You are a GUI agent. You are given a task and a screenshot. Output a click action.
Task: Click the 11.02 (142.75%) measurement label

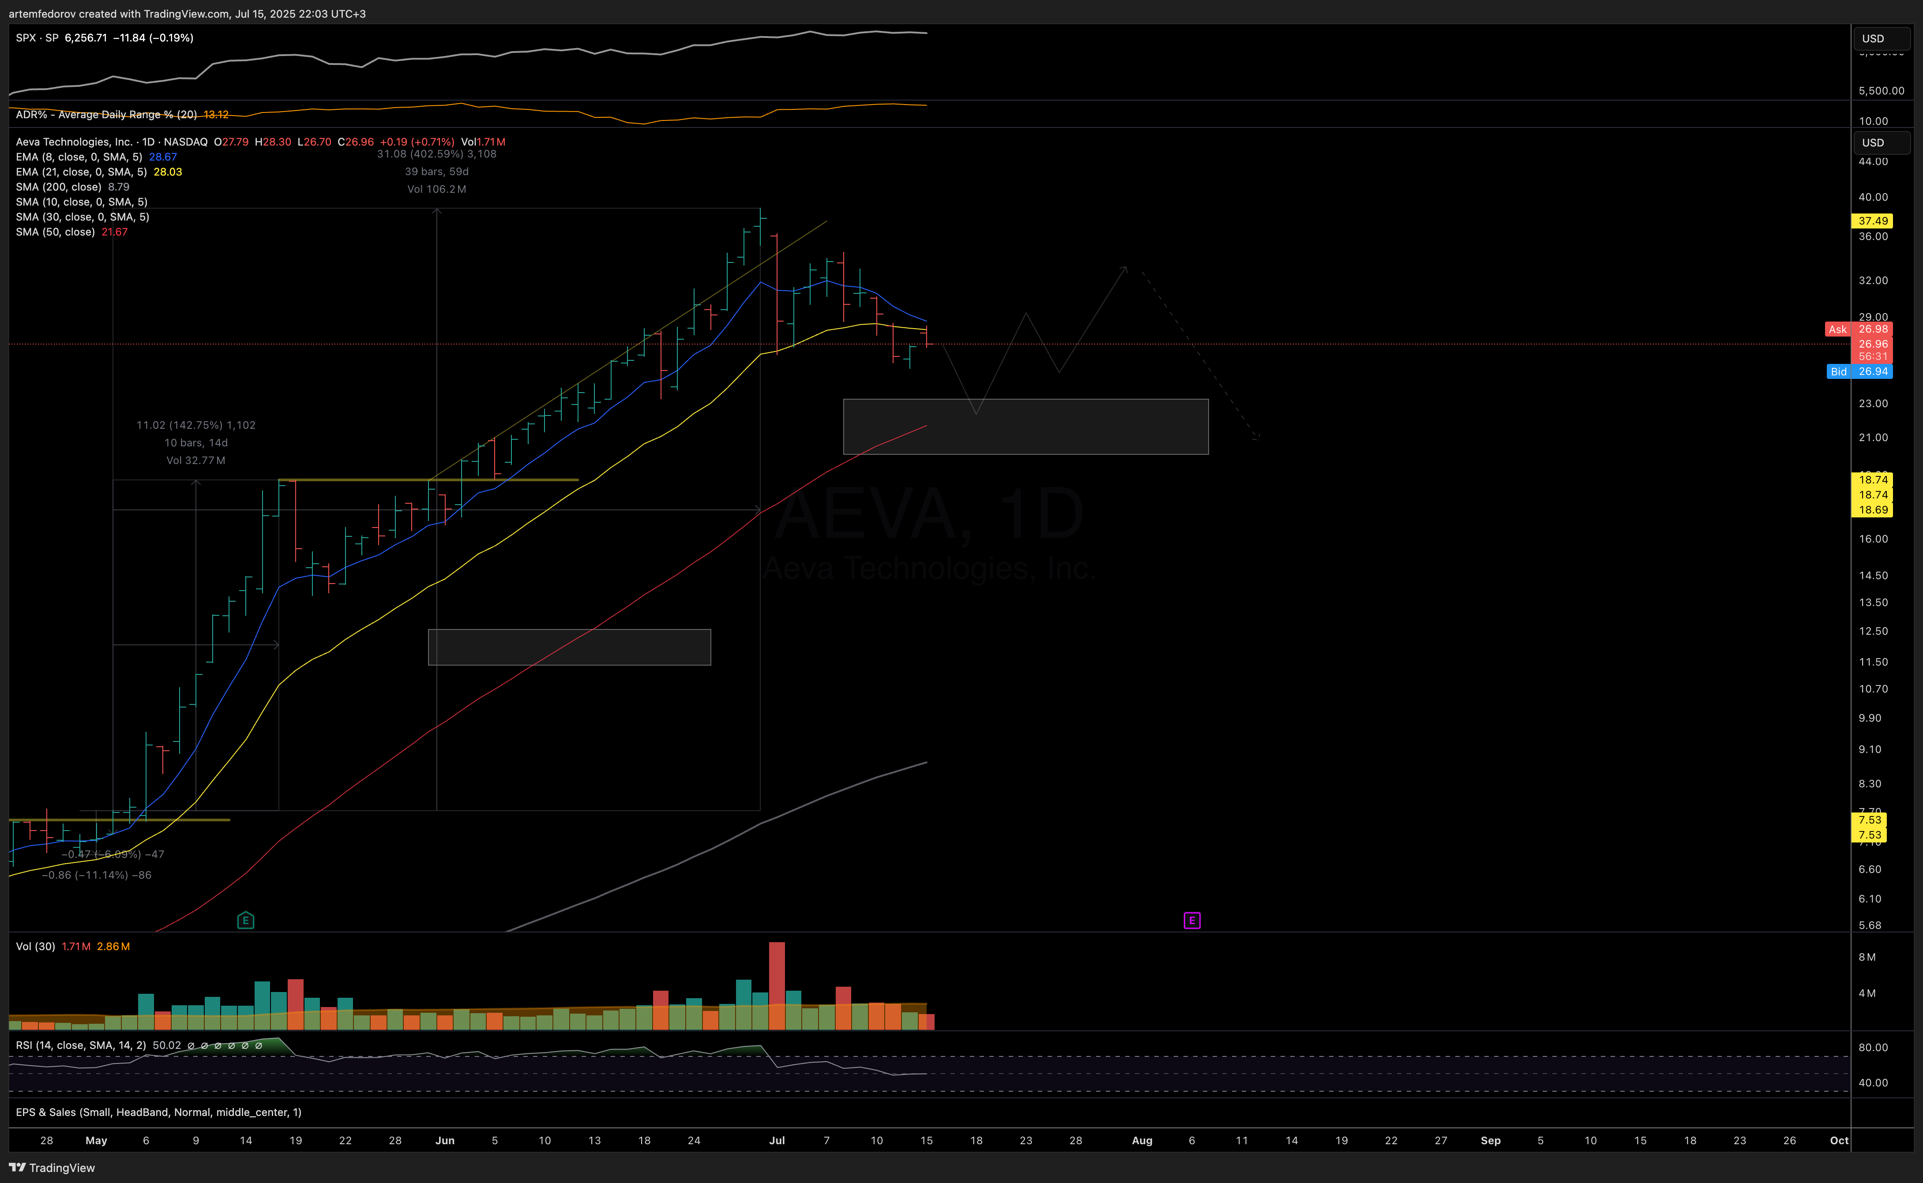point(195,425)
